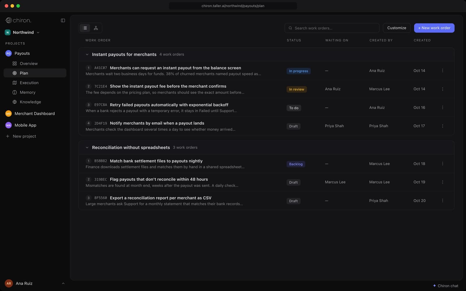Open the Knowledge page
The height and width of the screenshot is (291, 466).
[35, 102]
